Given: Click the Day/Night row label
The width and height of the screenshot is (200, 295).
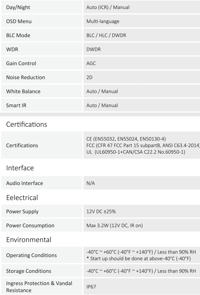Looking at the screenshot, I should pos(18,7).
